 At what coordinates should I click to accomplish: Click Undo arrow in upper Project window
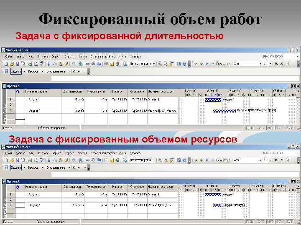(73, 64)
